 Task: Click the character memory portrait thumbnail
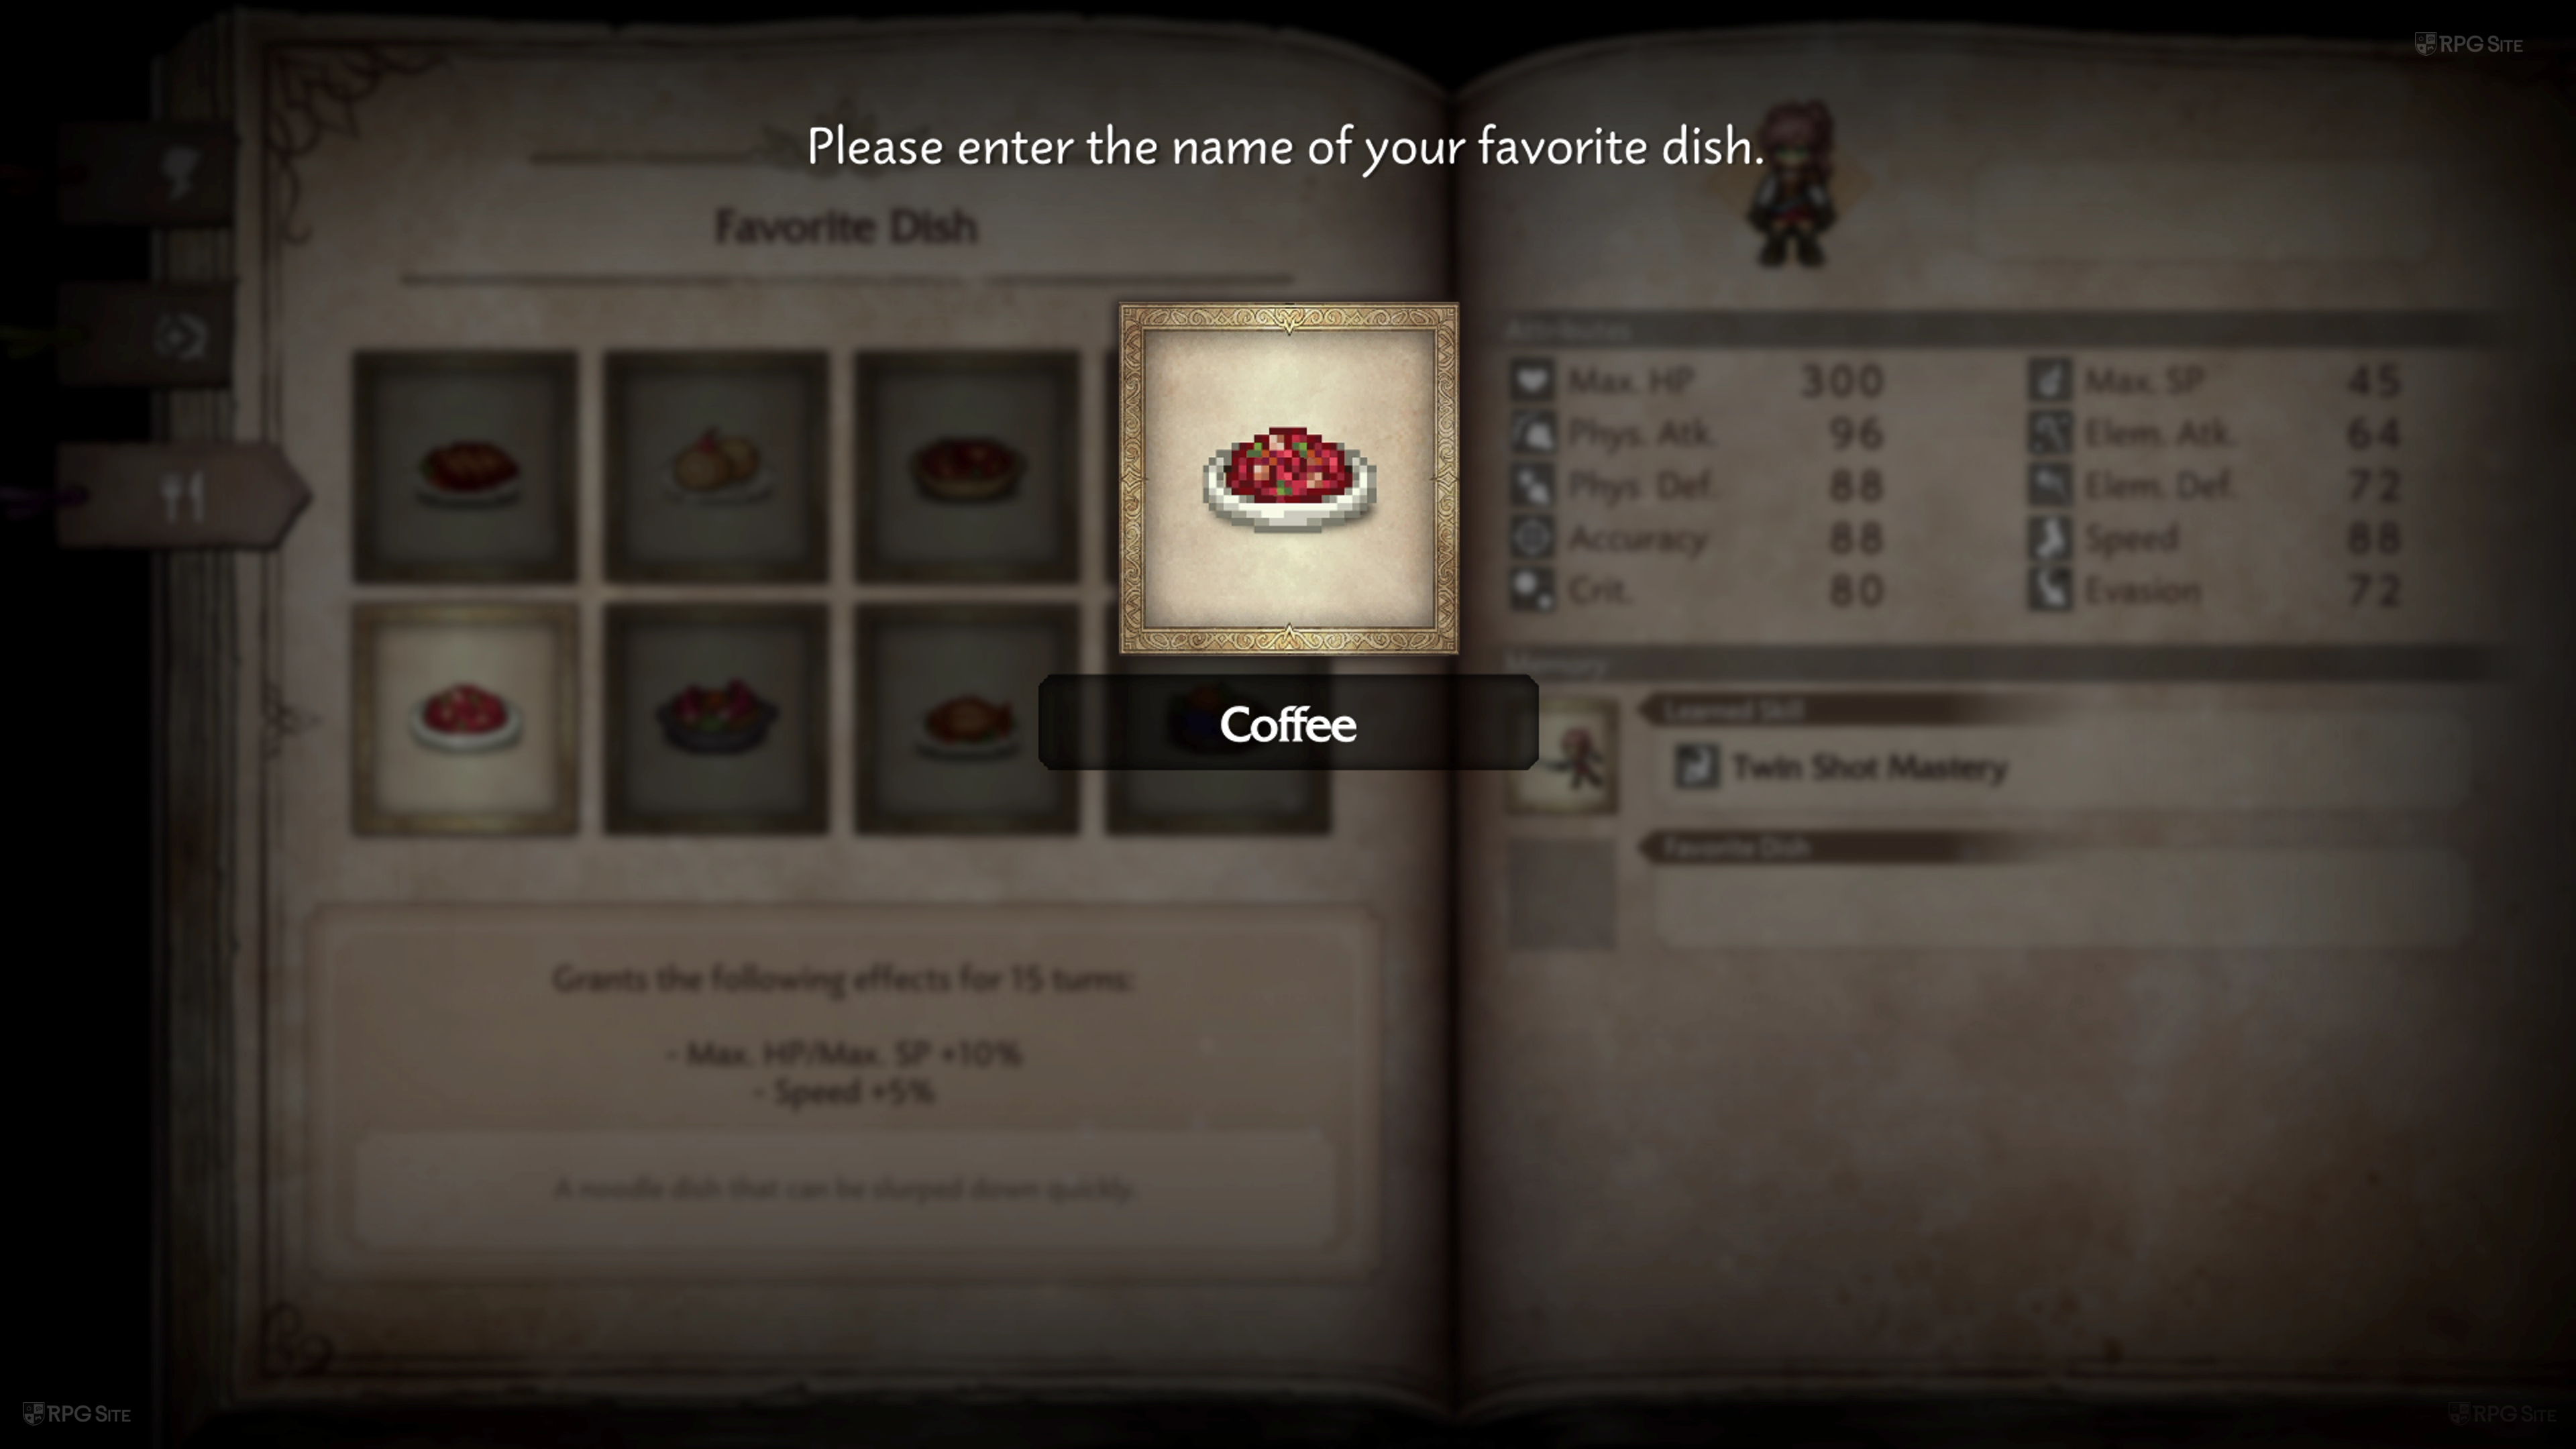coord(1562,756)
